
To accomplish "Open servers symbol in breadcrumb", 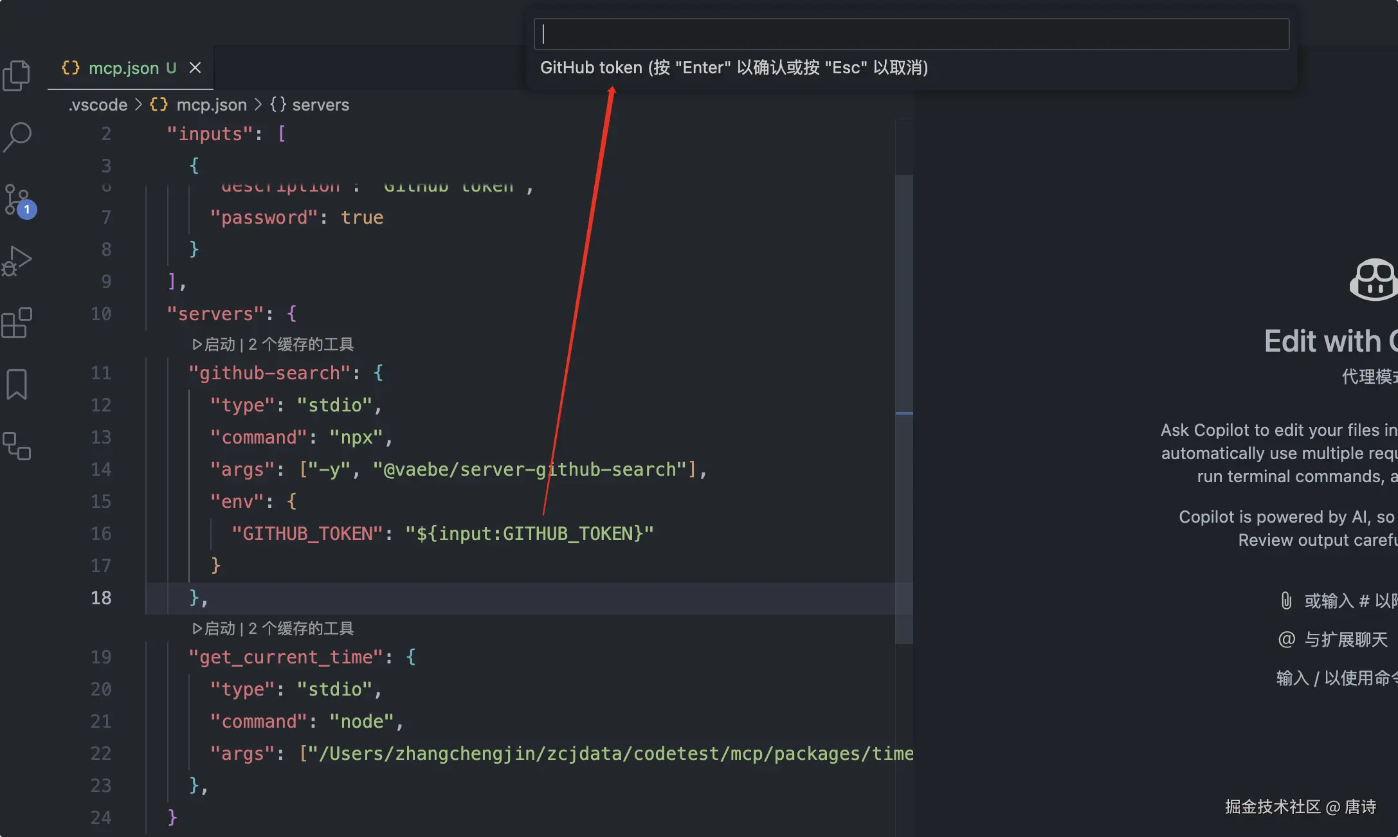I will tap(320, 105).
